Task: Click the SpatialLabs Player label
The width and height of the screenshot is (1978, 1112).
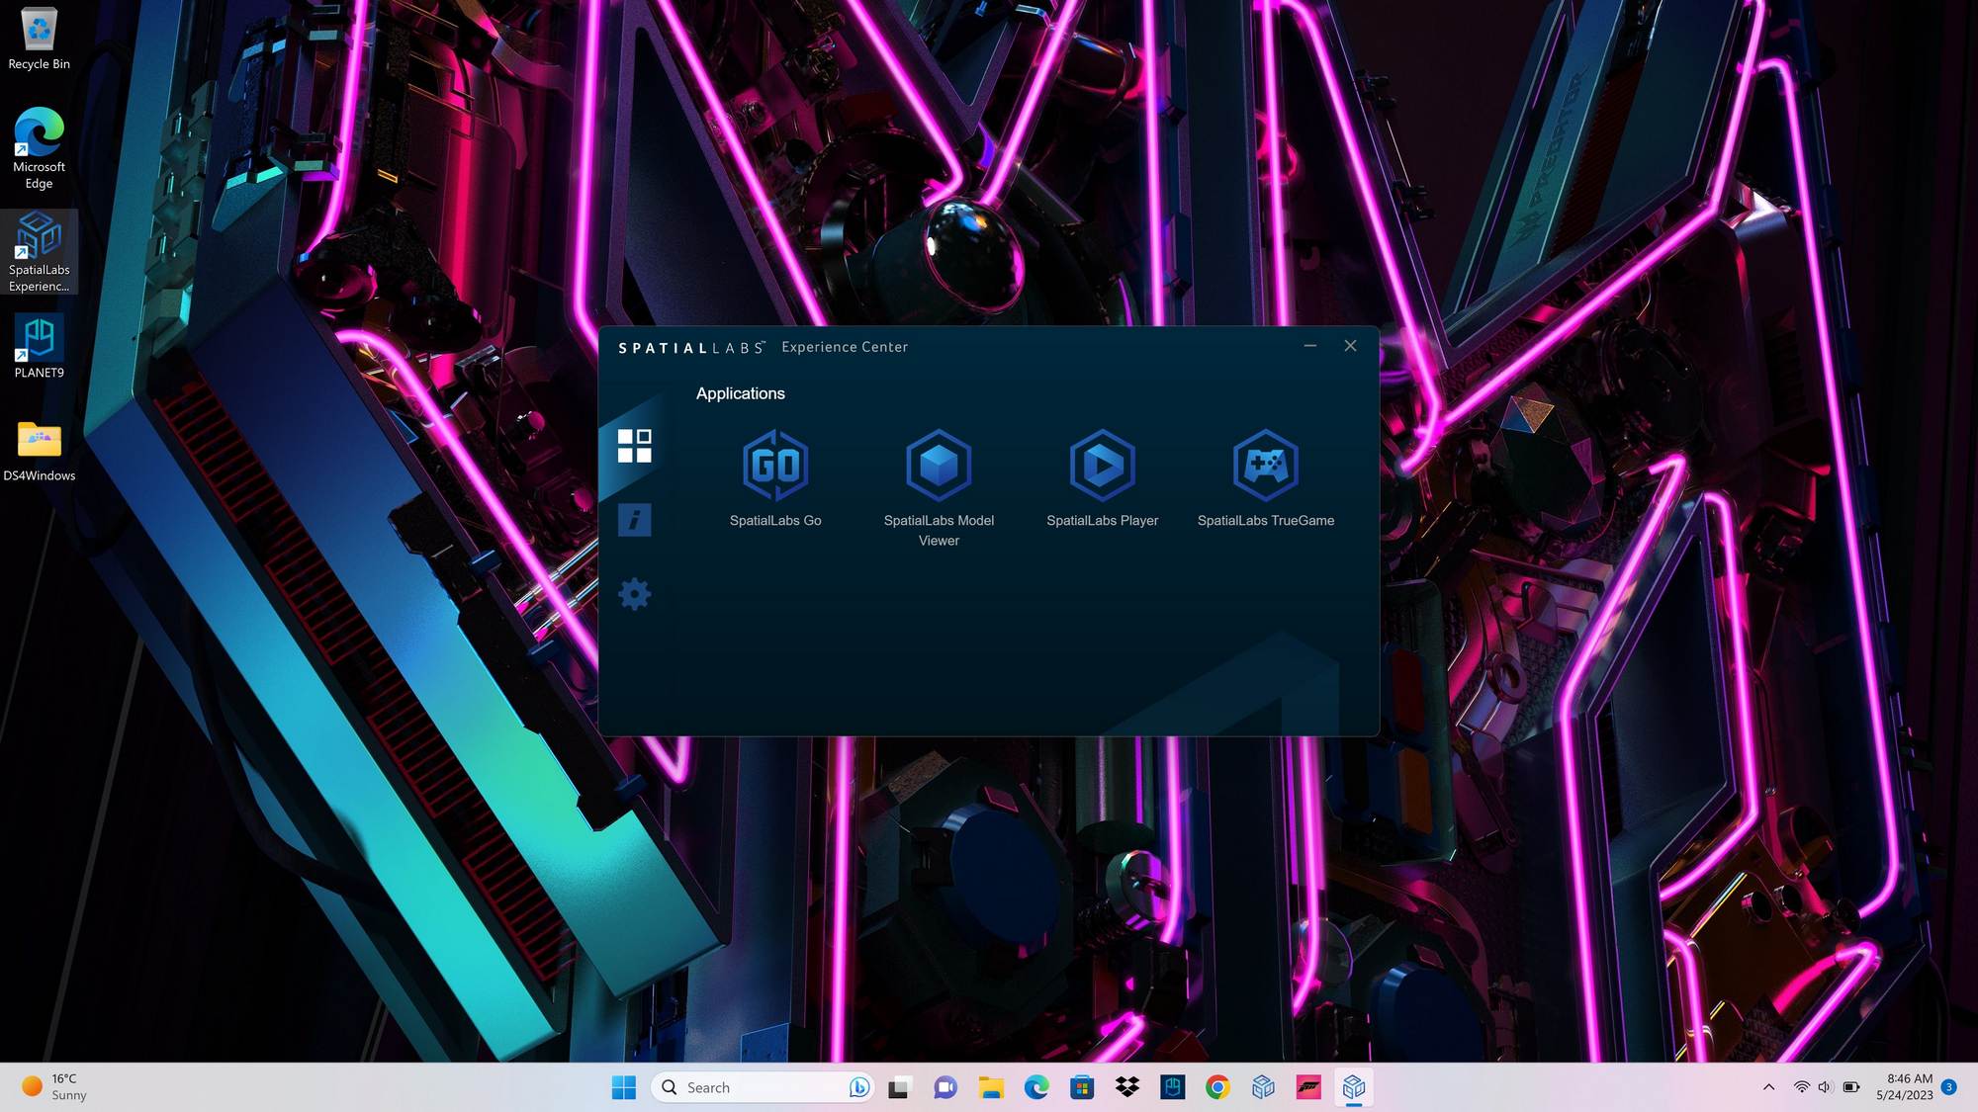Action: [1102, 520]
